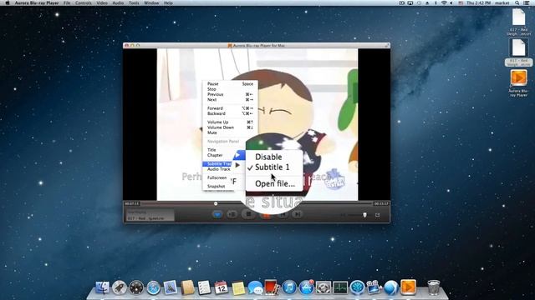Open Contacts book icon in dock
Viewport: 535px width, 300px height.
pos(187,287)
